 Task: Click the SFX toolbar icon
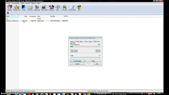79,8
